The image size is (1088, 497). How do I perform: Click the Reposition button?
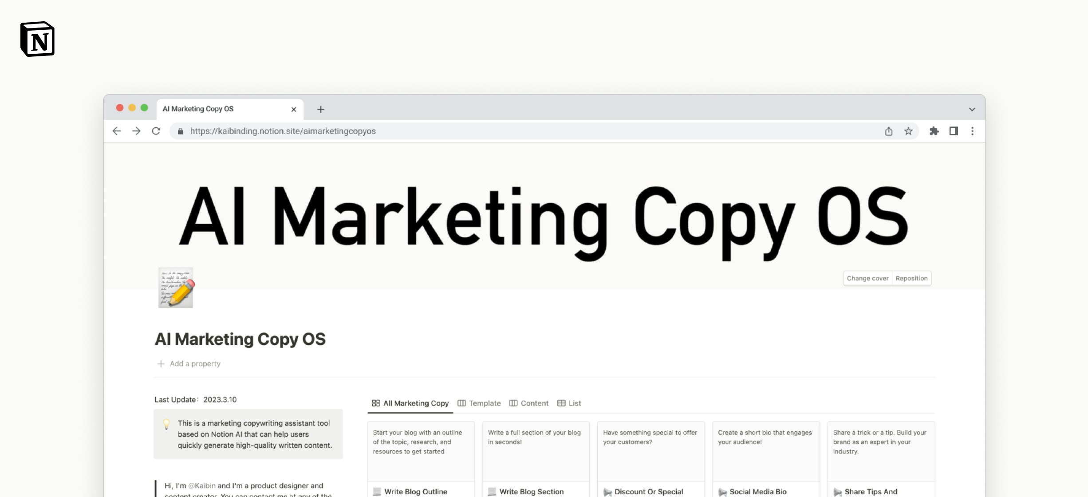click(x=911, y=278)
